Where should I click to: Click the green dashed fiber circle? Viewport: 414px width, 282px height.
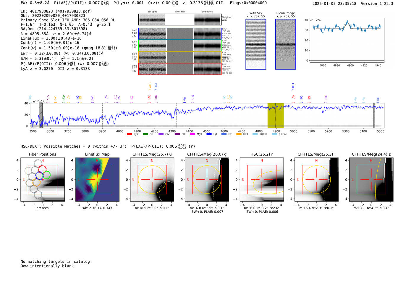tap(46, 174)
